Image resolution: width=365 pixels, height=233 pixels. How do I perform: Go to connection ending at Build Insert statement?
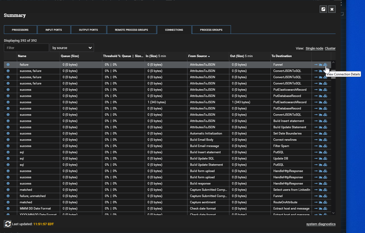[x=316, y=121]
